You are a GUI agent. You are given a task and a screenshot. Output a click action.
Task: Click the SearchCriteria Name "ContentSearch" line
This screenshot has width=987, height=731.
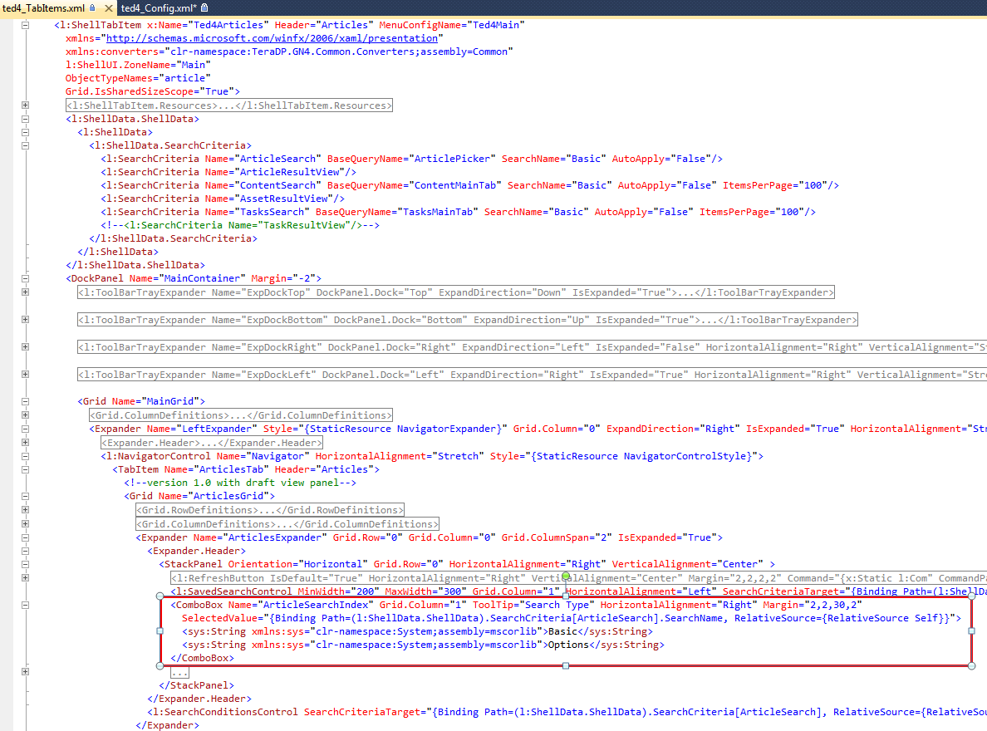(x=469, y=185)
